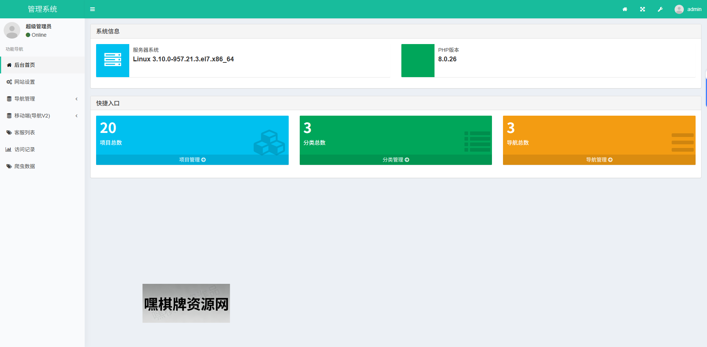Click the home icon in top bar
The image size is (707, 347).
tap(625, 9)
